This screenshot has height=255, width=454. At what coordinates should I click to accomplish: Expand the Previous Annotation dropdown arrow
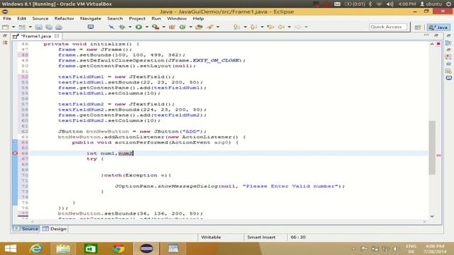[x=262, y=27]
